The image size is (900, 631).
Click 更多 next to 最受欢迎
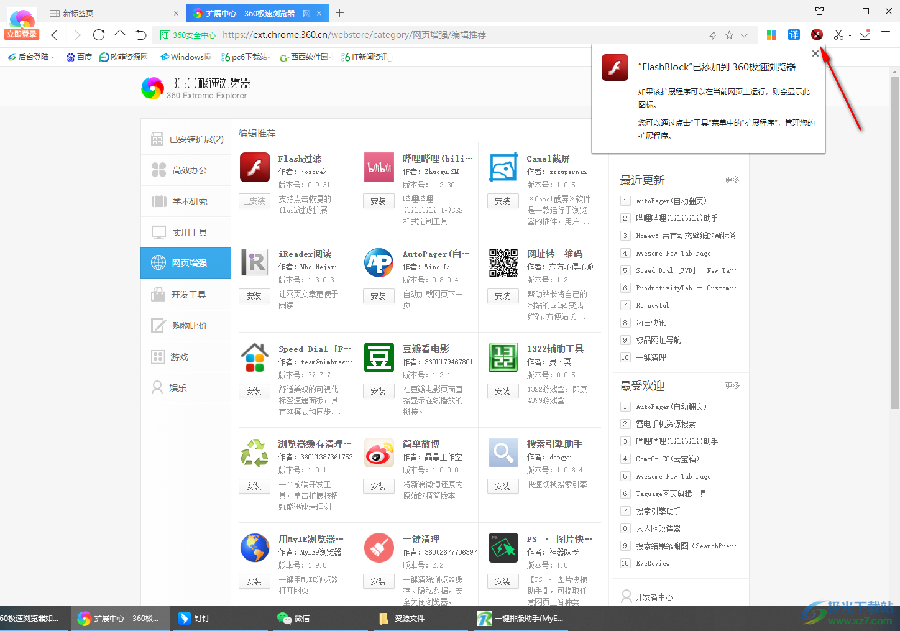pos(732,385)
